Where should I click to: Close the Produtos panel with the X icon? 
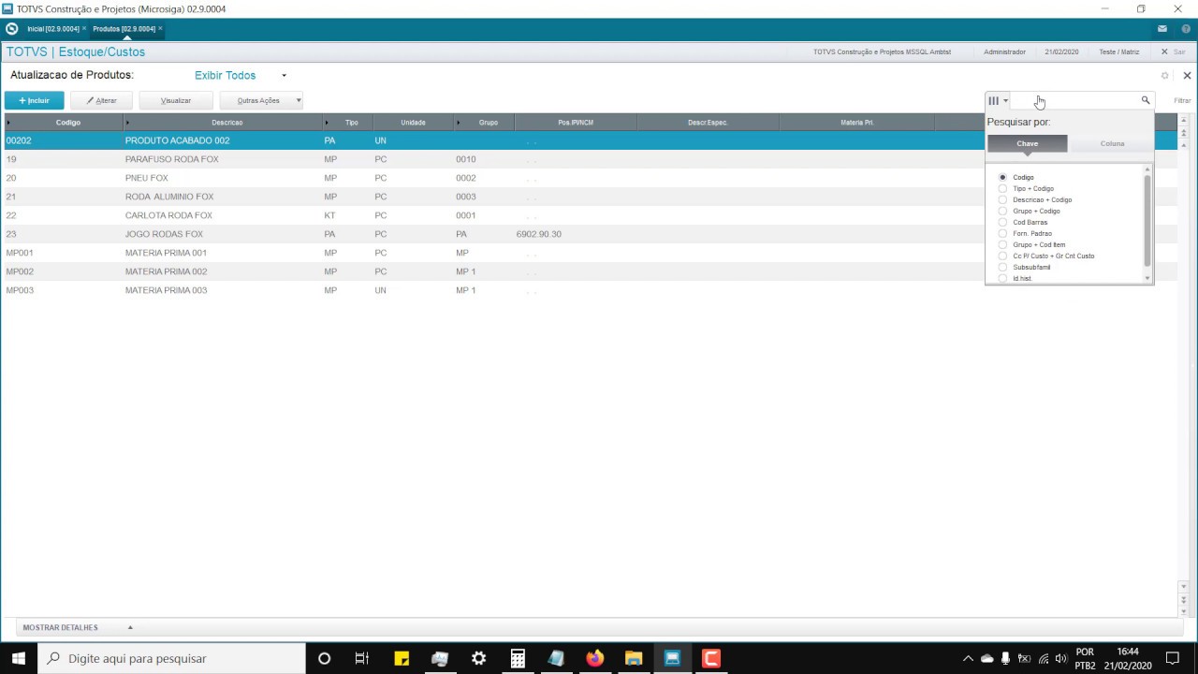tap(1187, 76)
